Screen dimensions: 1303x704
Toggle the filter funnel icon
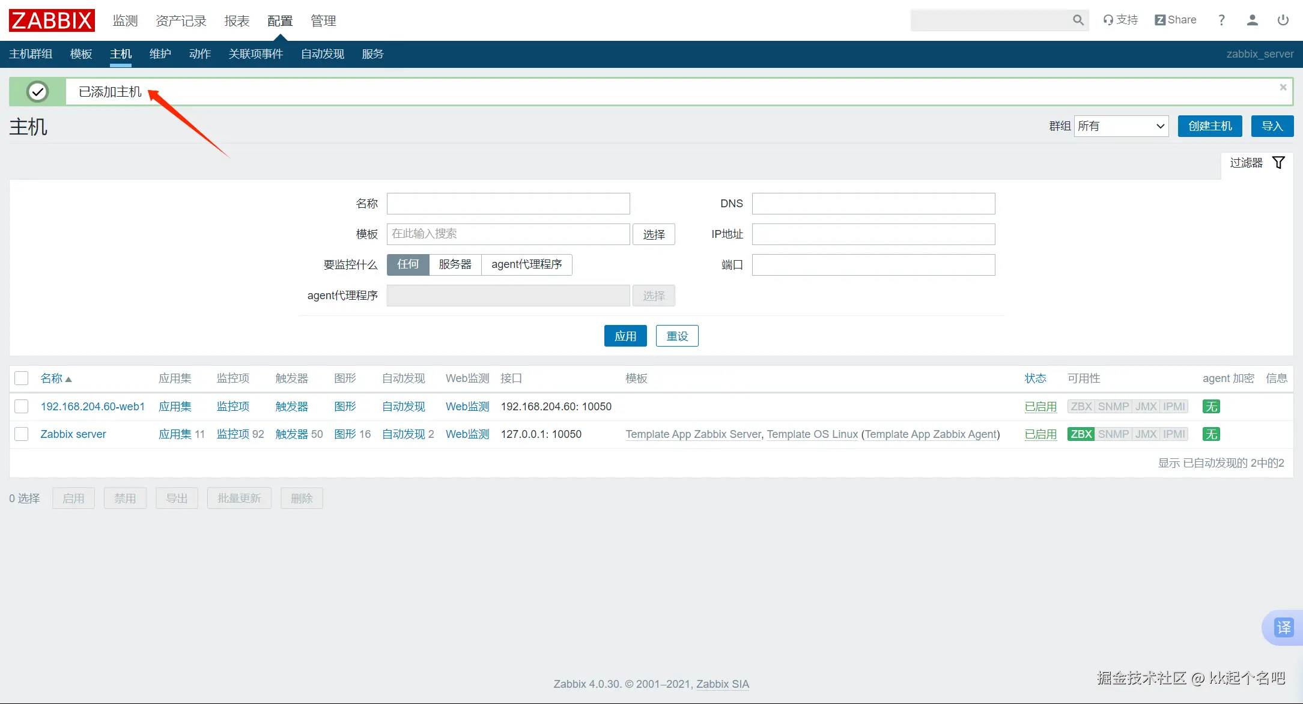coord(1279,163)
